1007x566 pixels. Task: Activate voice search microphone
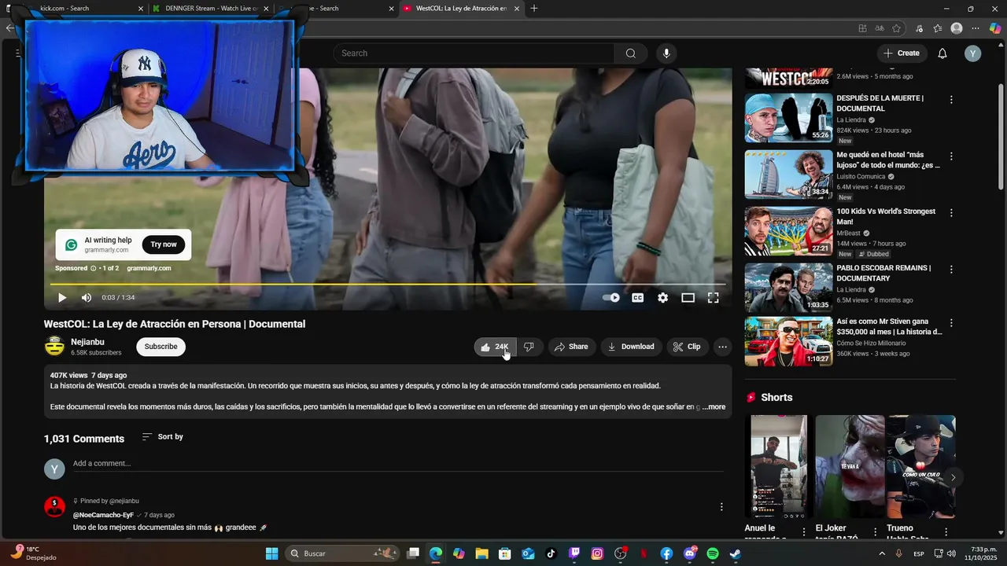666,53
